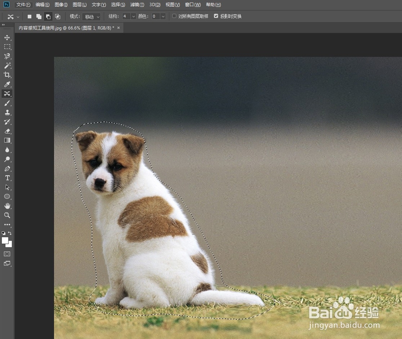
Task: Open the 窗口(W) menu
Action: [x=193, y=4]
